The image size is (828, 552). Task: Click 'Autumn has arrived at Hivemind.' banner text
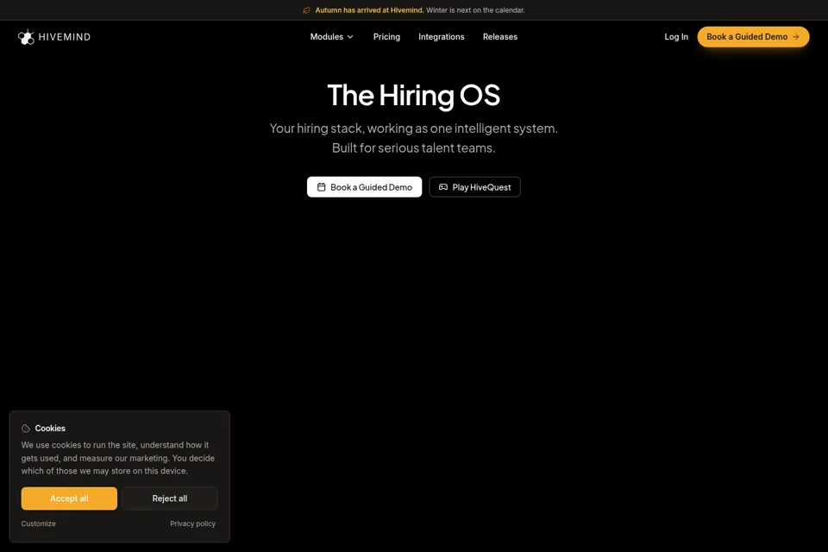pos(369,10)
